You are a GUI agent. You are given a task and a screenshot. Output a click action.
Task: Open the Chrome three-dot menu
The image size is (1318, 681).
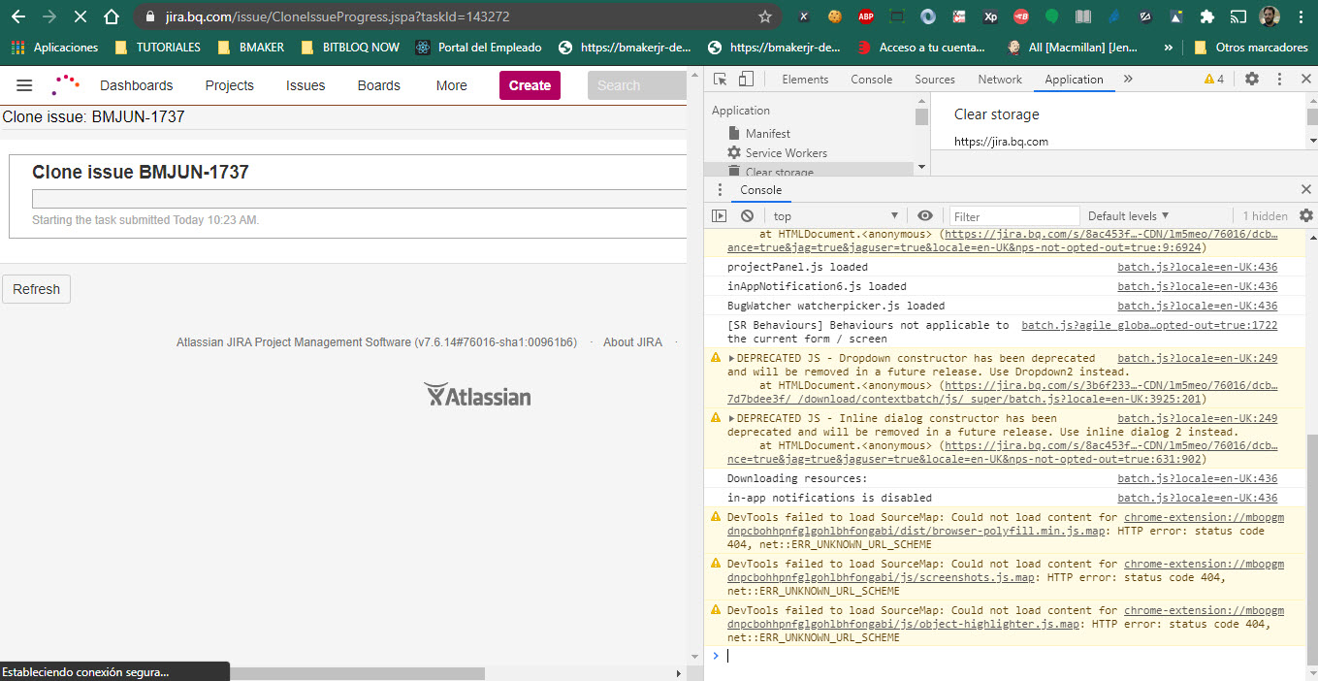(x=1301, y=16)
